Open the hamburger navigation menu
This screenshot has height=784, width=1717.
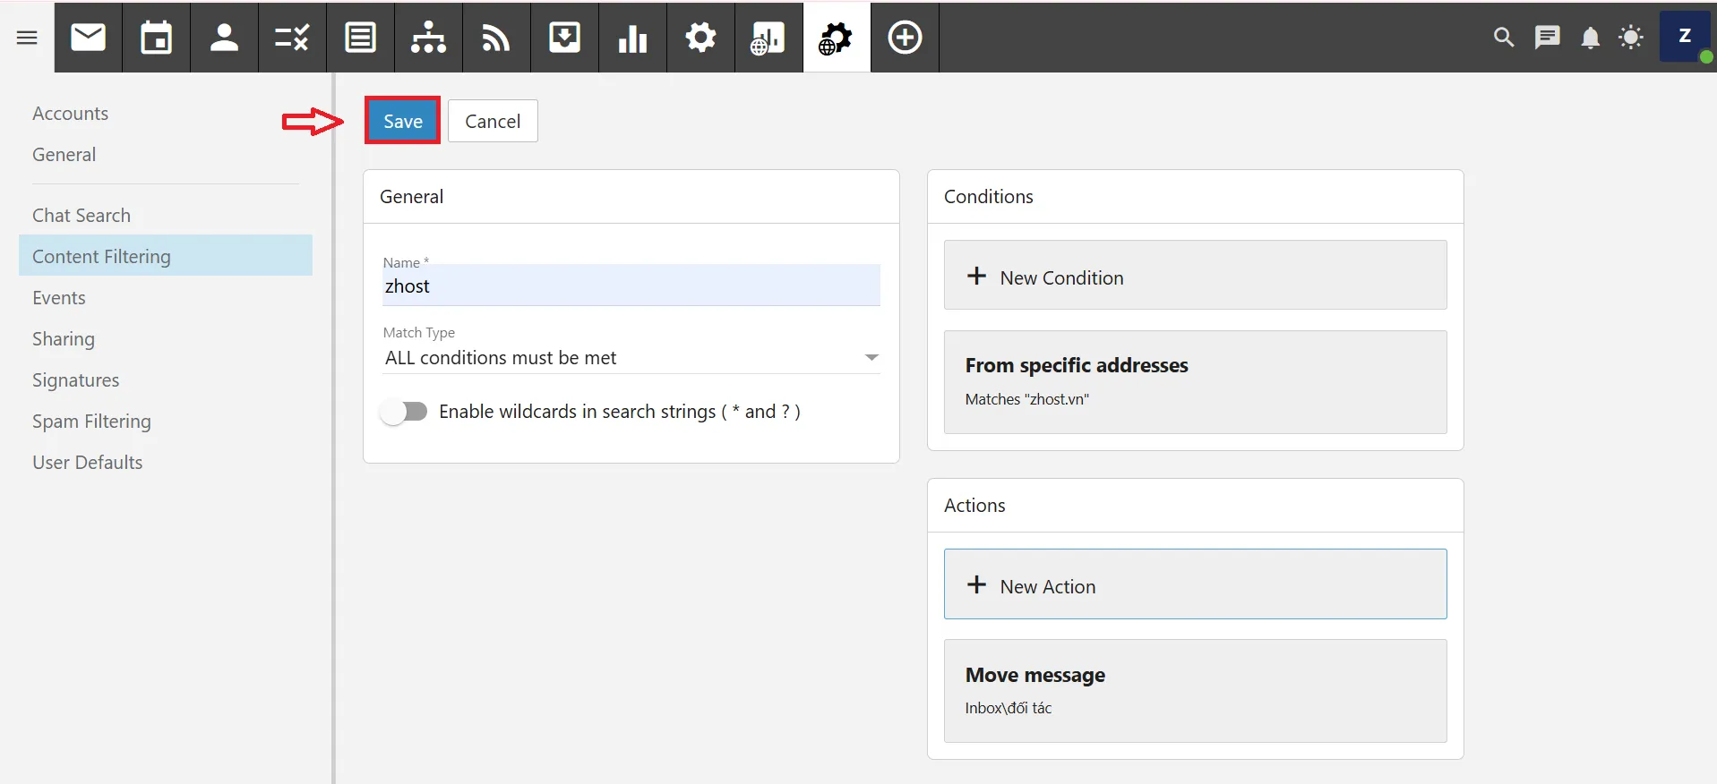[x=27, y=38]
